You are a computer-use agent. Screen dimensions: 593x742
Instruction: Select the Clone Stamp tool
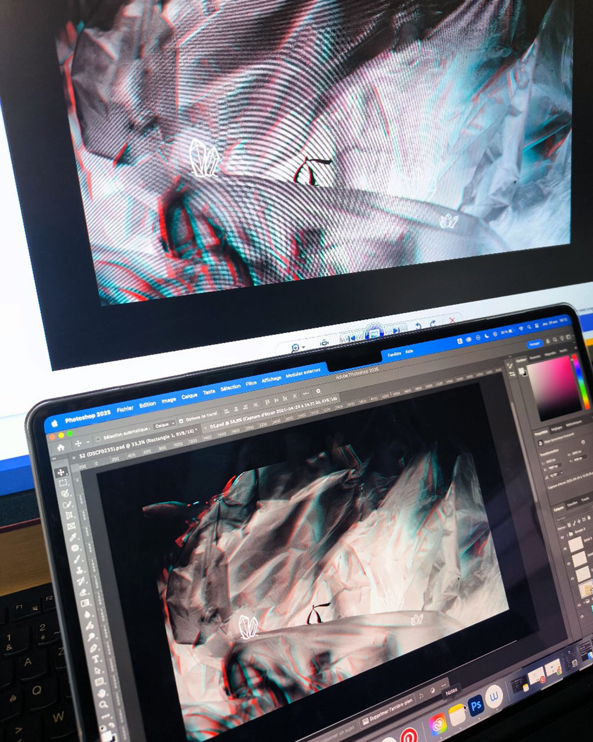[80, 569]
